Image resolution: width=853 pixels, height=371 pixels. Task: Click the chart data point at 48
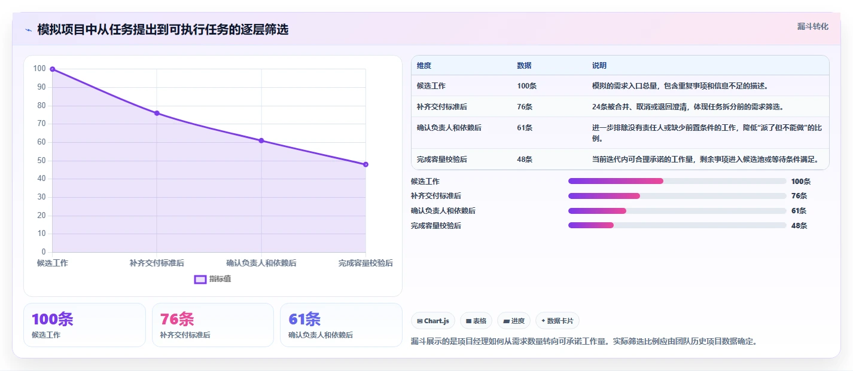[x=365, y=164]
